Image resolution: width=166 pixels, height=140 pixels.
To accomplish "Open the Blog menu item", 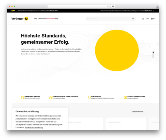I will pos(57,19).
